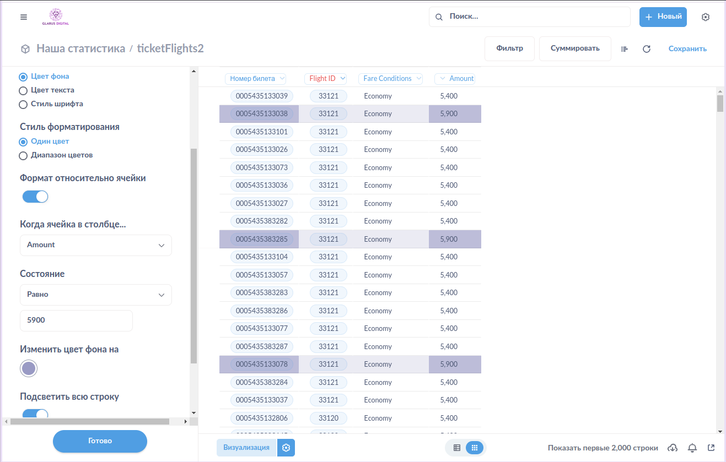Open the settings gear in top bar
726x462 pixels.
coord(705,17)
